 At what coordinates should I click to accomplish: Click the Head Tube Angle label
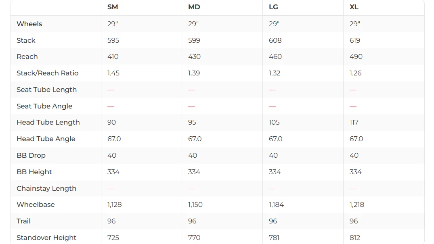46,139
